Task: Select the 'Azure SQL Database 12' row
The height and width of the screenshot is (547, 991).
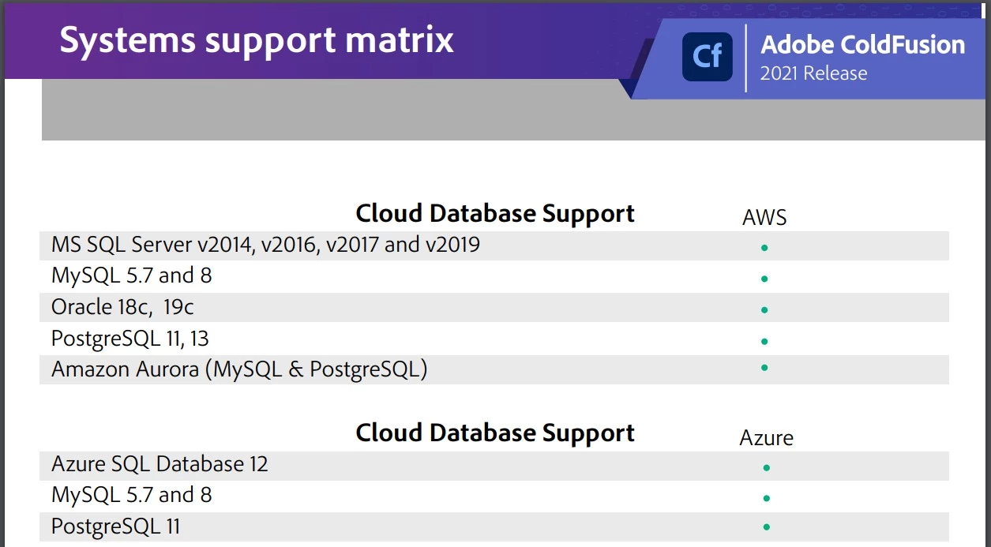Action: [x=494, y=465]
